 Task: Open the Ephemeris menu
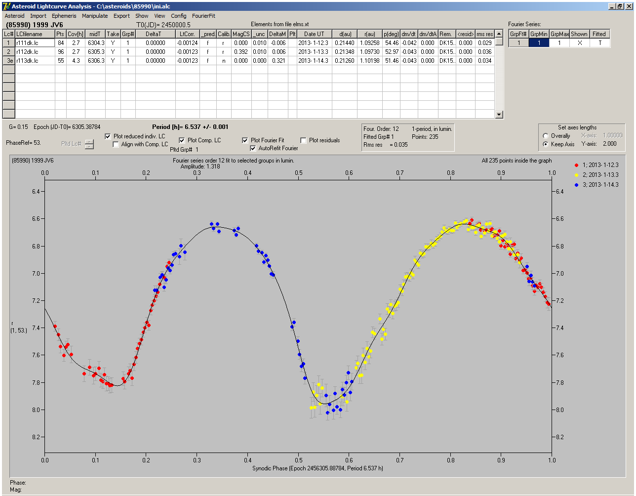coord(64,16)
